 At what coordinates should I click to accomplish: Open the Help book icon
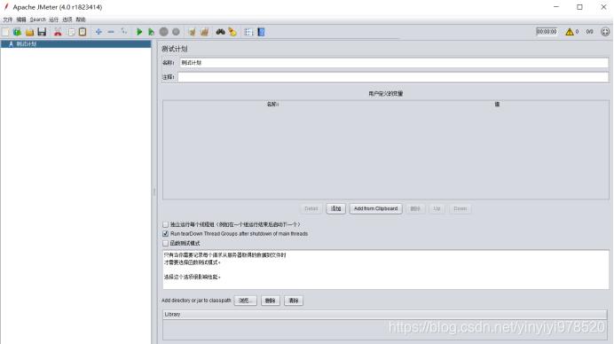[261, 32]
